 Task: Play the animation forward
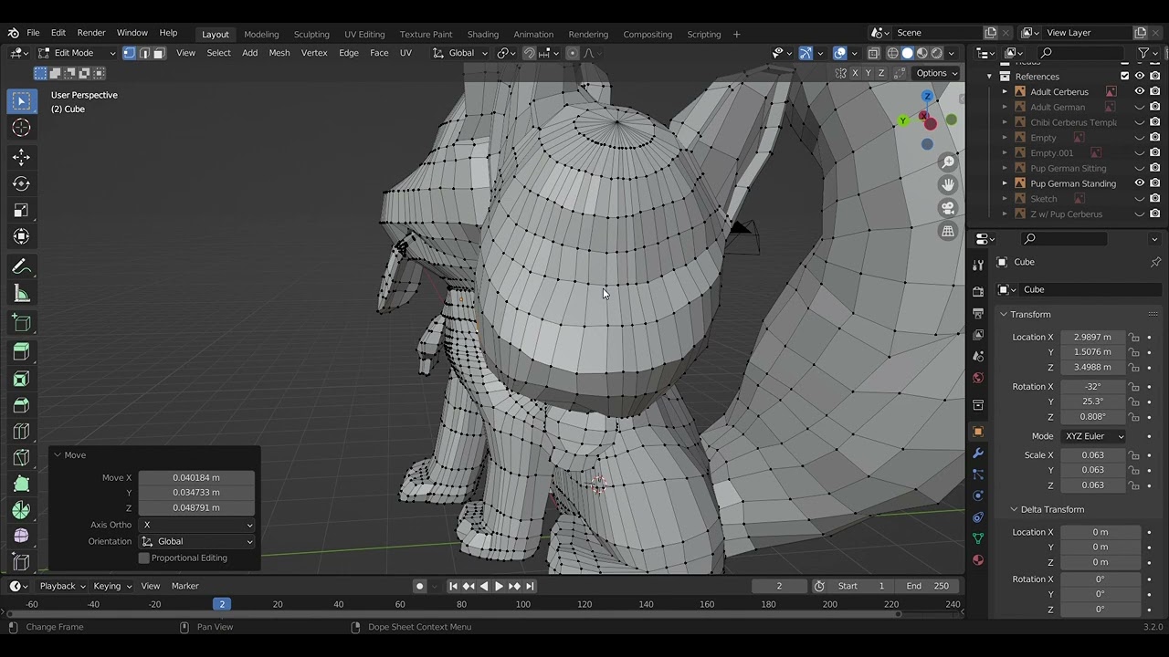point(499,586)
